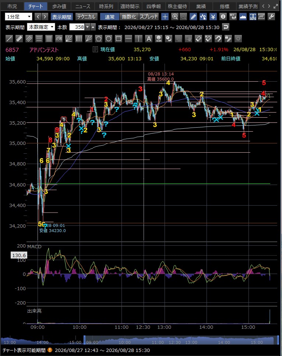Toggle the area mountain chart icon

(x=243, y=17)
